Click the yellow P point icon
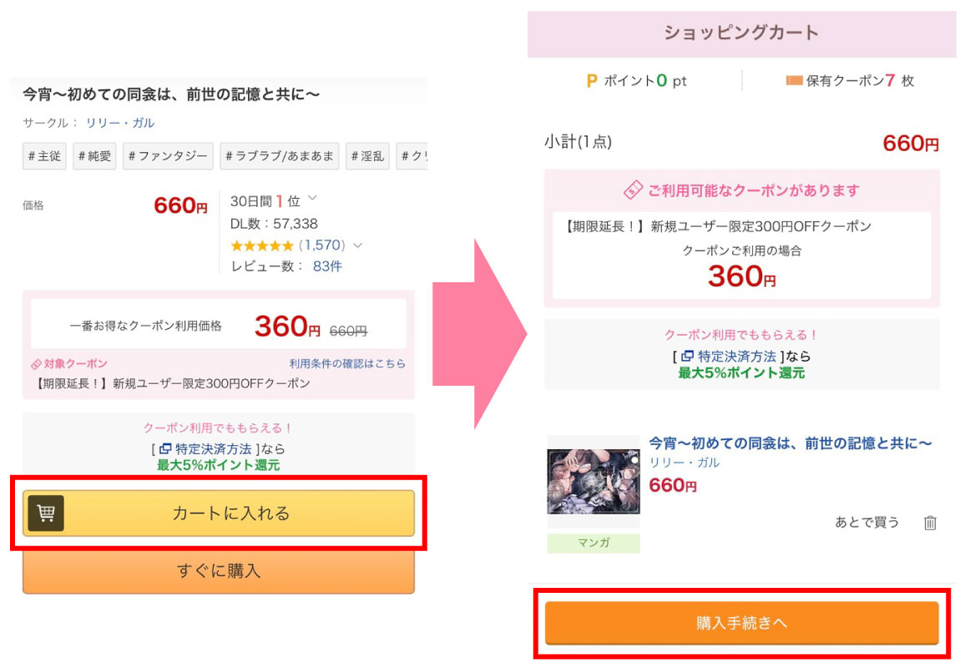960x668 pixels. coord(591,81)
